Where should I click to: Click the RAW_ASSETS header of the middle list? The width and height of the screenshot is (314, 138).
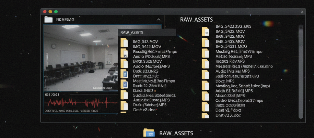[132, 33]
